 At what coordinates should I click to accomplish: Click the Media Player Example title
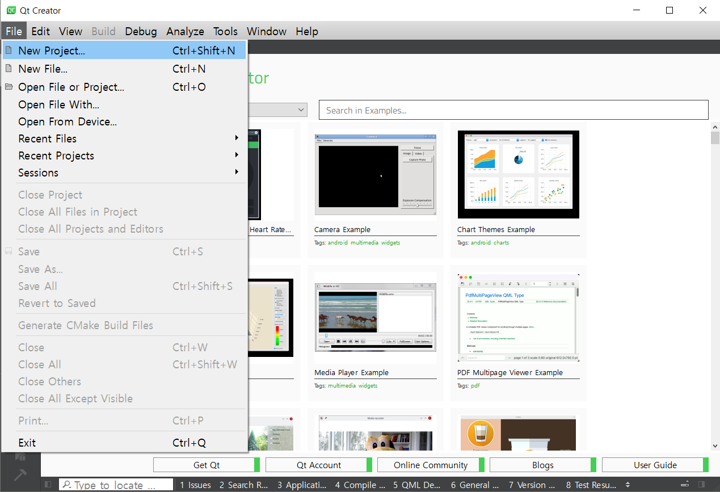pos(351,373)
